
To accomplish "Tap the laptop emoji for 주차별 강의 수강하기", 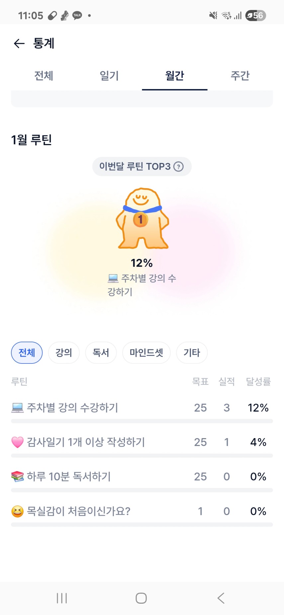I will point(17,408).
